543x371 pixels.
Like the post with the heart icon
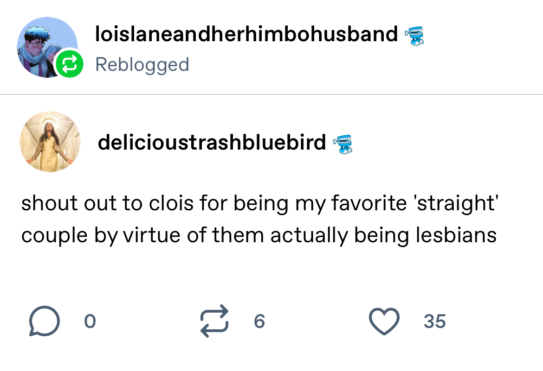(384, 321)
